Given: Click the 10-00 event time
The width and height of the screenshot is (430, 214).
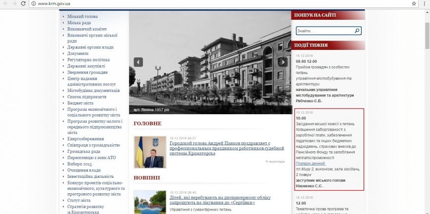Looking at the screenshot, I should 301,118.
